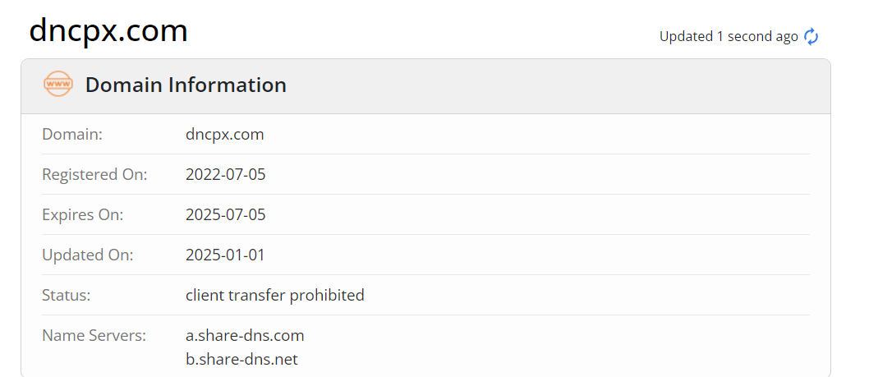Click the "Updated 1 second ago" text
The image size is (878, 377).
[x=729, y=36]
